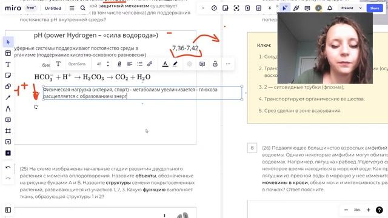Toggle the frames panel at bottom left

pos(8,210)
